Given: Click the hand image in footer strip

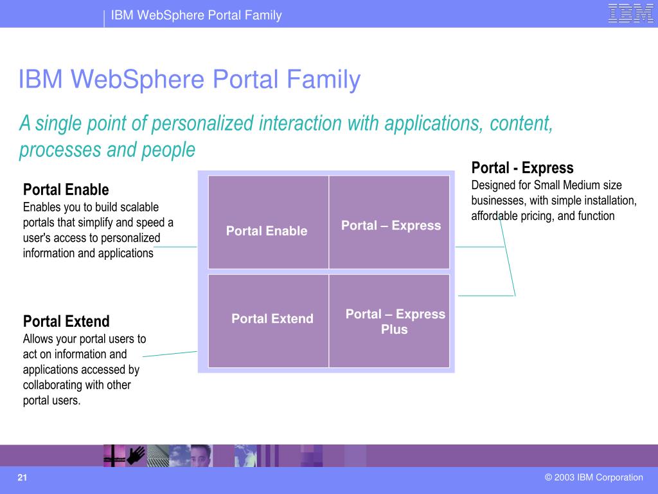Looking at the screenshot, I should click(x=136, y=456).
